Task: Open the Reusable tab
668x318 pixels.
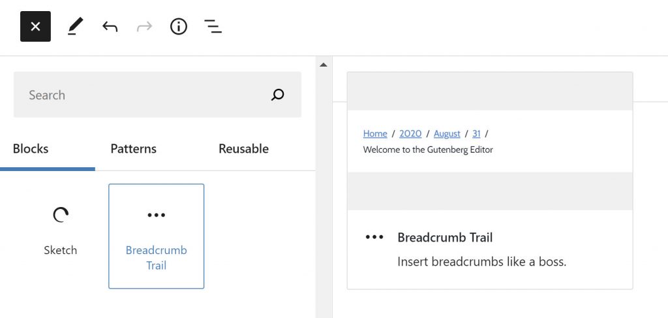Action: tap(243, 149)
